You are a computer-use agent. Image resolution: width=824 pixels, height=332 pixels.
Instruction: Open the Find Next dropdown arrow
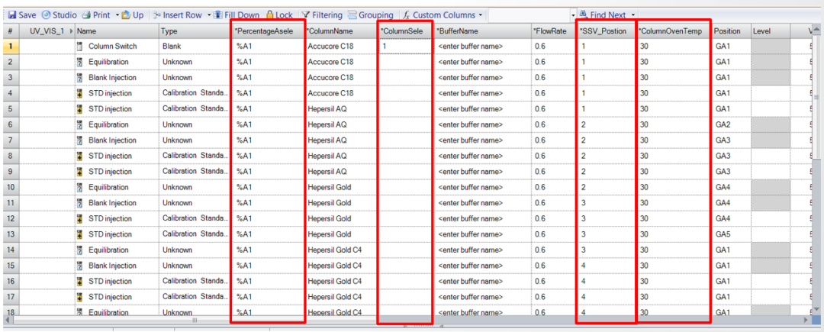tap(633, 15)
